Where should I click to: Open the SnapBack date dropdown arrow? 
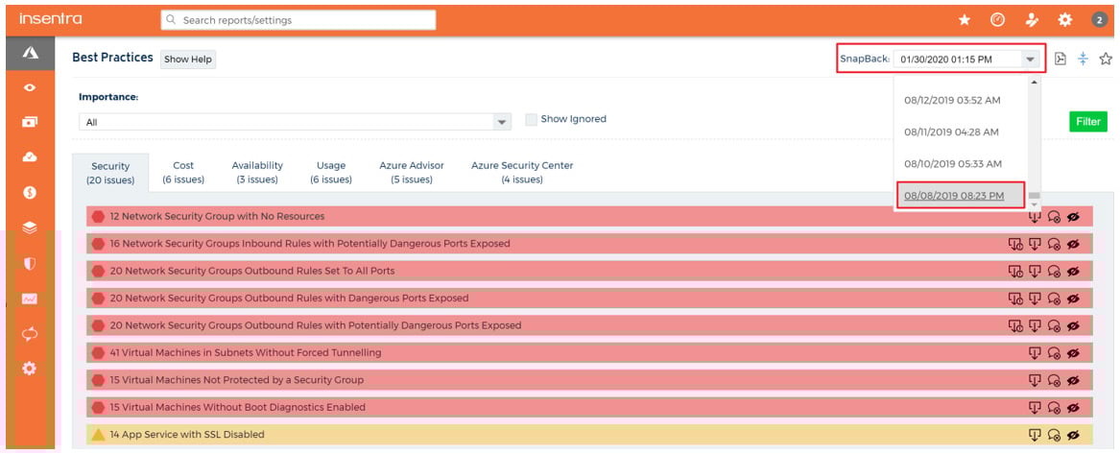[1030, 60]
